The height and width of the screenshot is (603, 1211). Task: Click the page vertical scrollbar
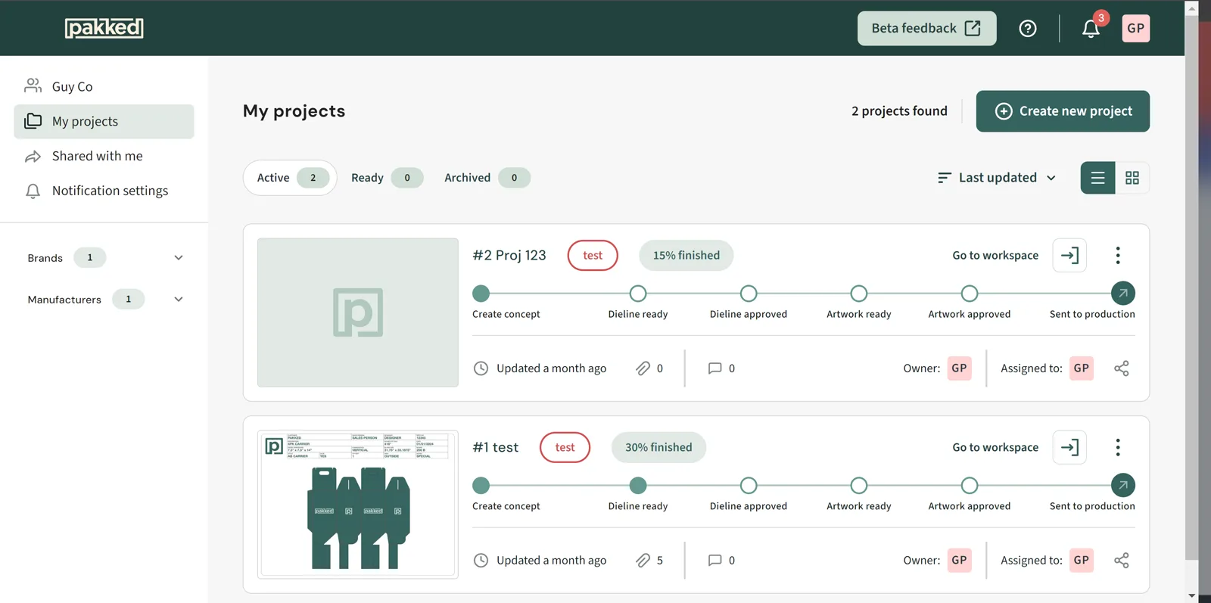(x=1192, y=288)
